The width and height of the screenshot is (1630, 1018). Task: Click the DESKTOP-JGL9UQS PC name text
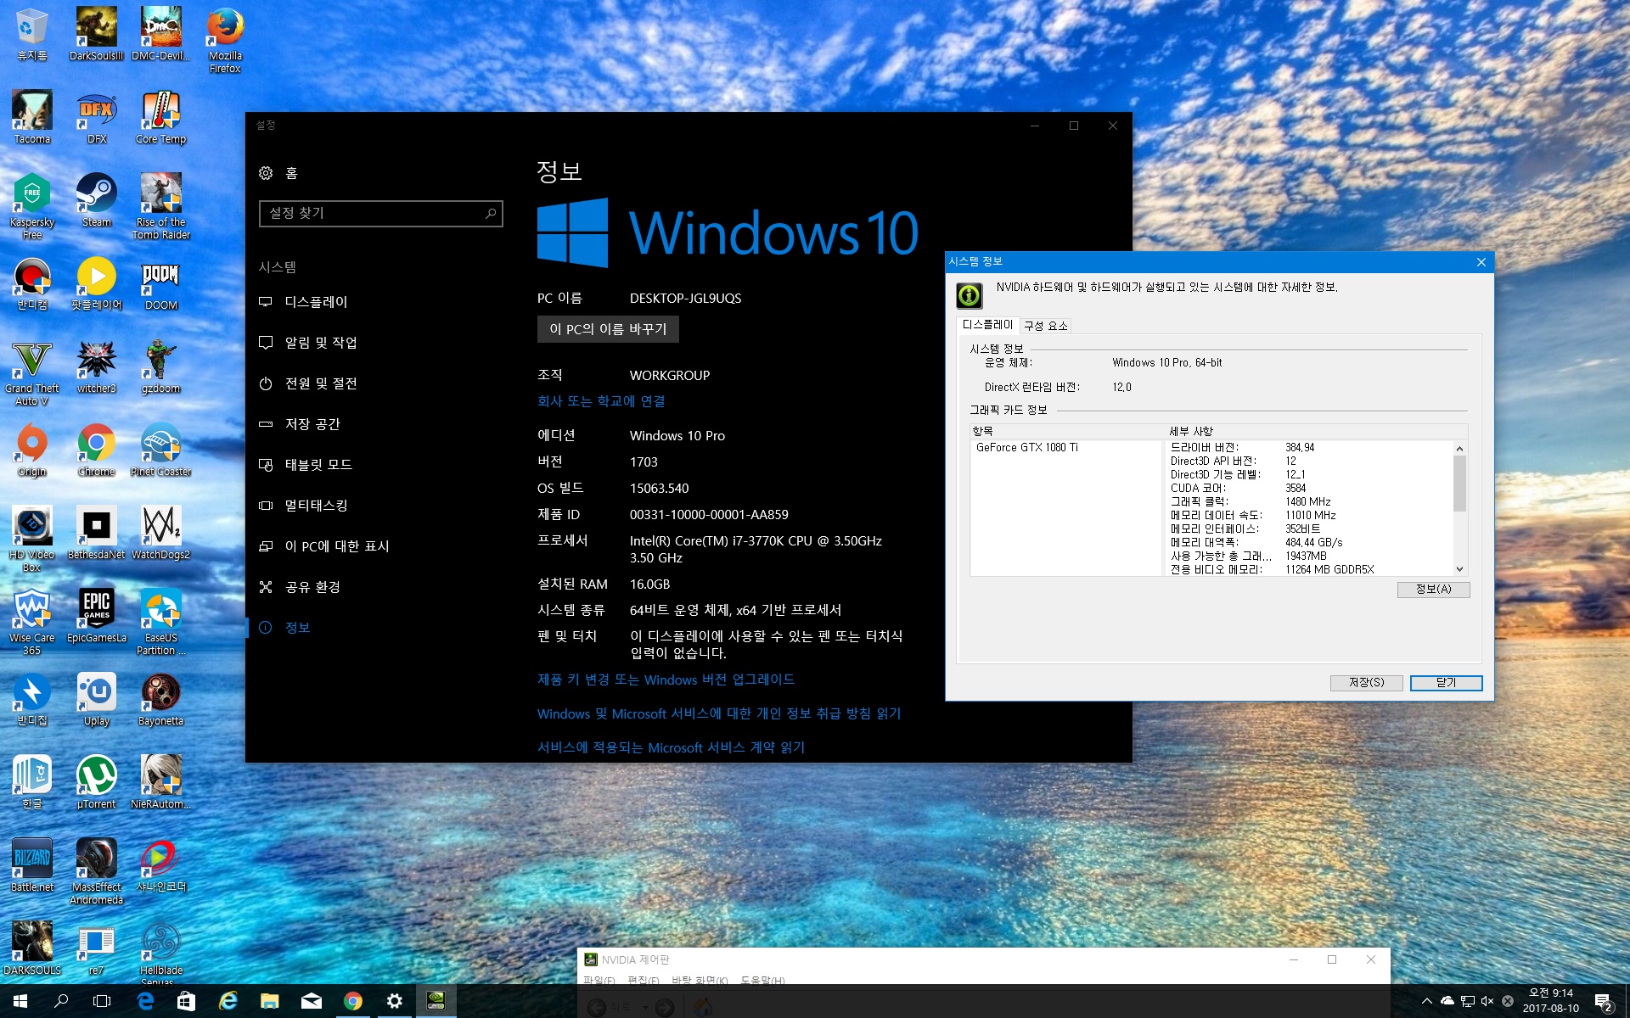685,299
